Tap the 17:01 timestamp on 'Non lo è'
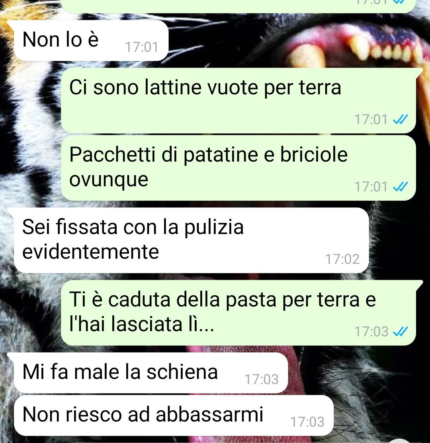 [142, 47]
